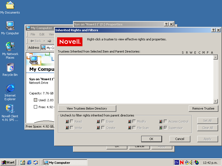Click the Show Desktop quick launch icon

(x=23, y=162)
